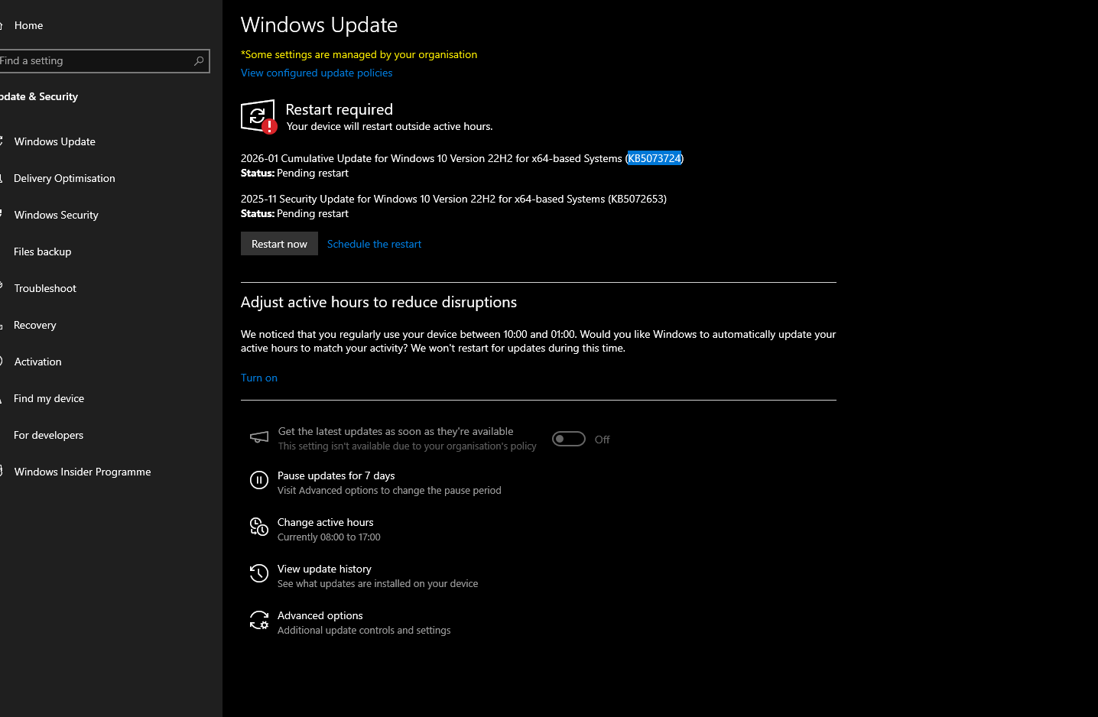Open Home in the sidebar

[x=28, y=25]
